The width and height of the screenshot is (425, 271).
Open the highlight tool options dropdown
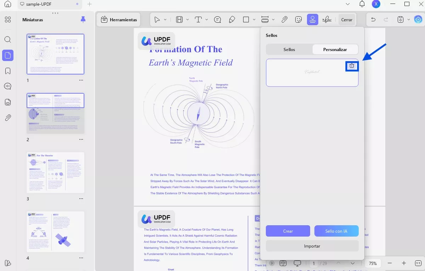point(187,20)
